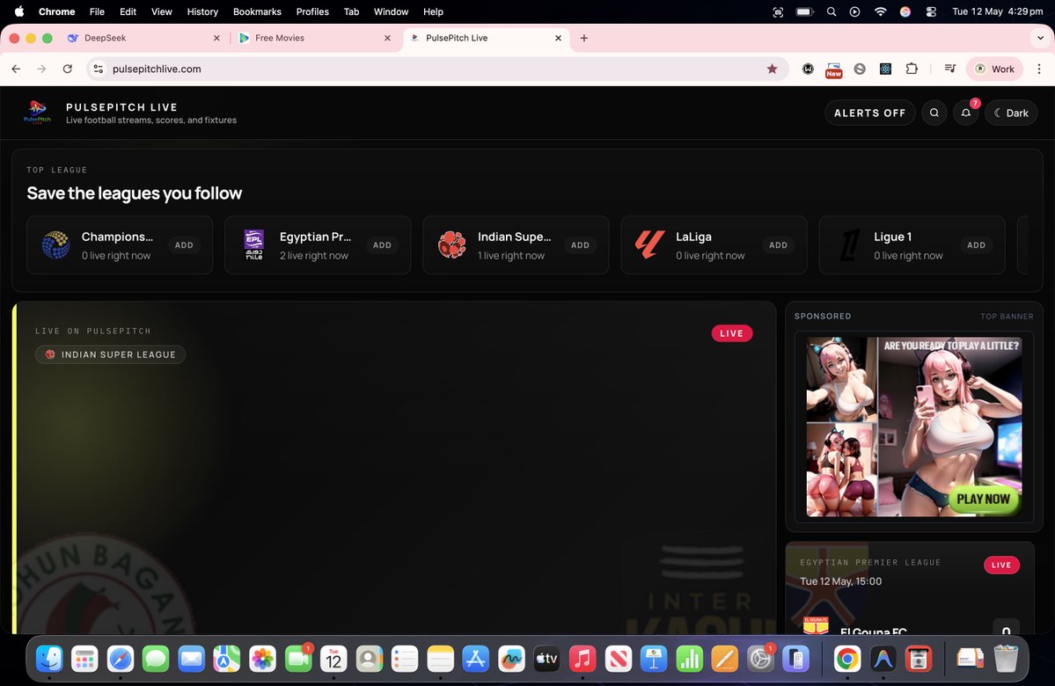Open the Bookmarks menu
The width and height of the screenshot is (1055, 686).
pos(257,11)
